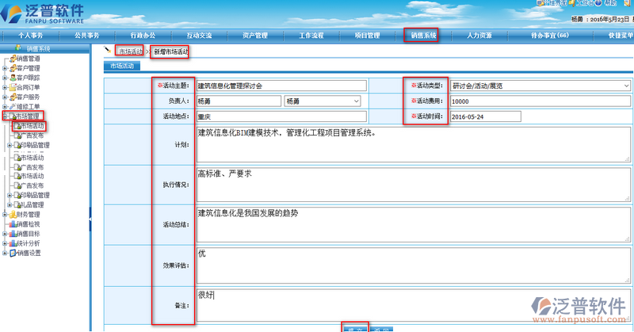Click the 销售目标 chart icon in sidebar
The width and height of the screenshot is (634, 332).
click(12, 234)
